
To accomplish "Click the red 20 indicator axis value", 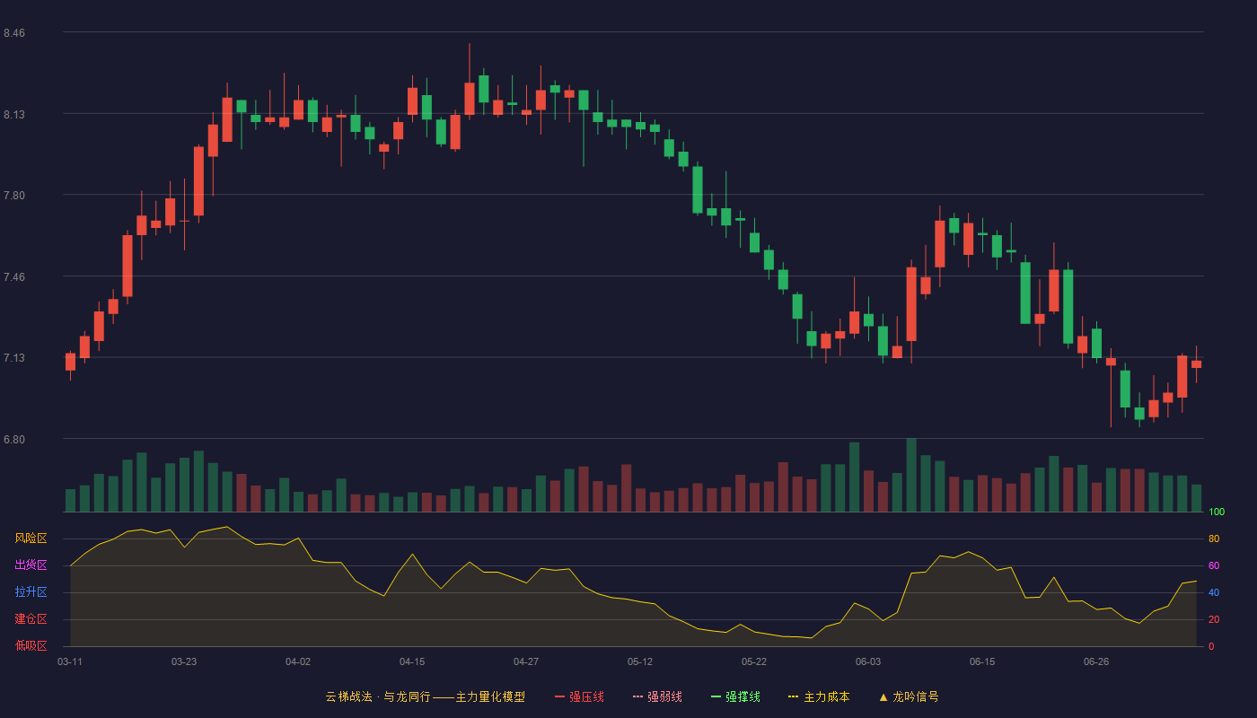I will (1214, 619).
